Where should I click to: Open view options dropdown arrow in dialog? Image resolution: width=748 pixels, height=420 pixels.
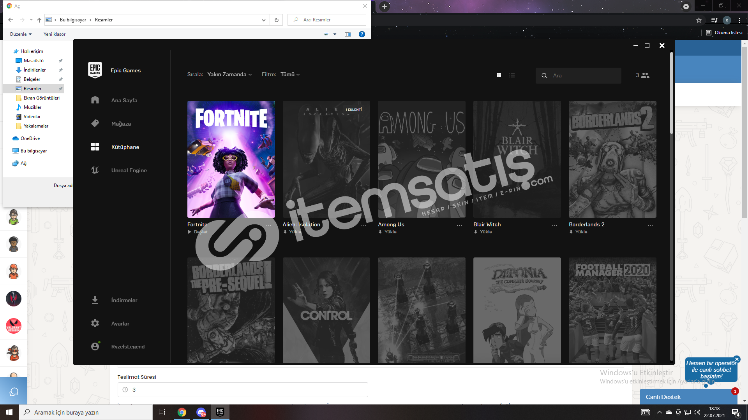335,34
